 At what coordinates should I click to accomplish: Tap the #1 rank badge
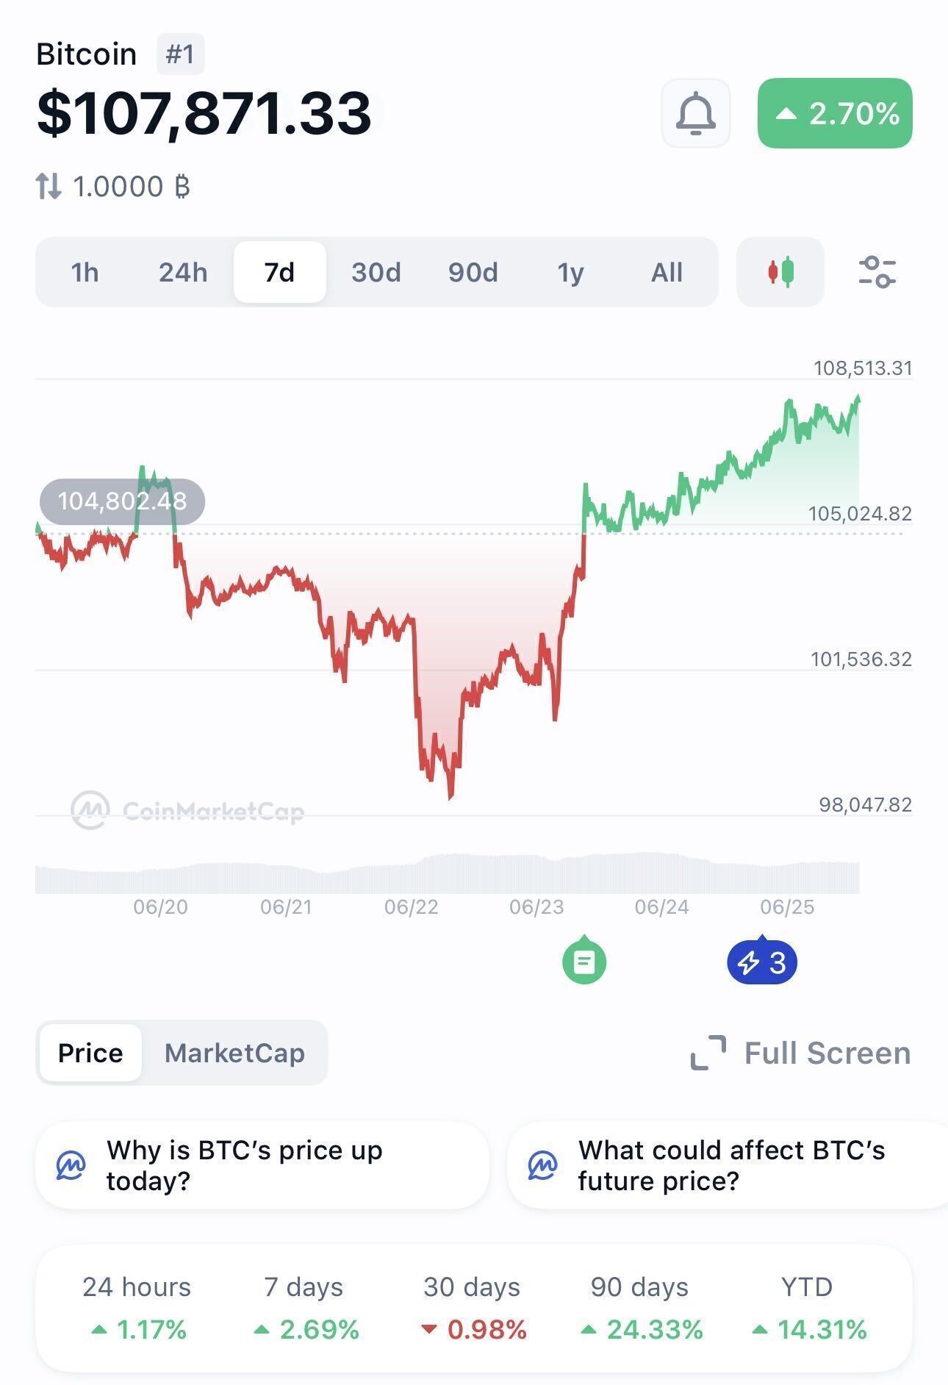180,54
